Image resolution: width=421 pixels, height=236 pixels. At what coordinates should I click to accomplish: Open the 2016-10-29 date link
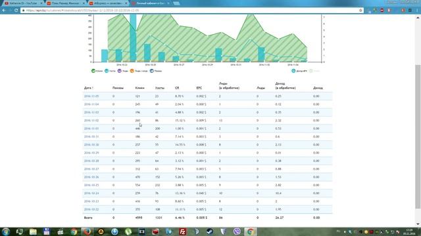click(91, 153)
